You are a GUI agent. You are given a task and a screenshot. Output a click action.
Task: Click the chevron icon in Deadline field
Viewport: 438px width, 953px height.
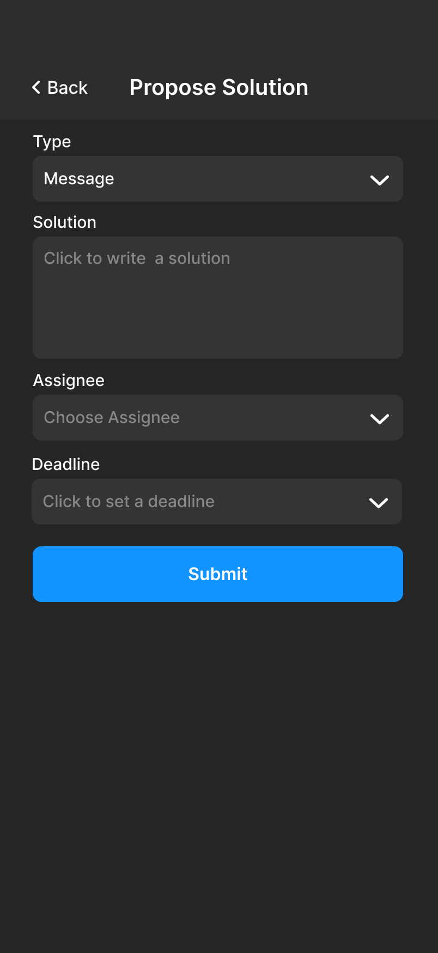pyautogui.click(x=378, y=503)
